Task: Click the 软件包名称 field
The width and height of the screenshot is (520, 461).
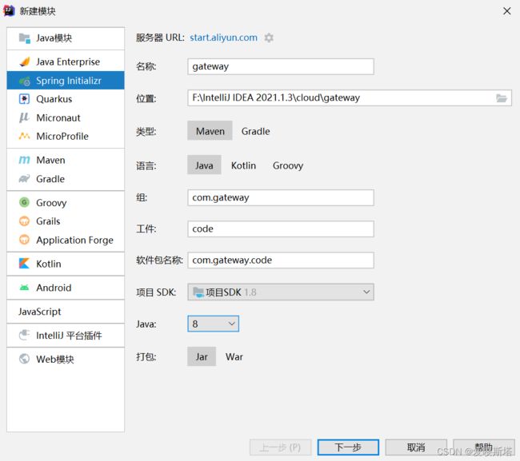Action: point(281,260)
